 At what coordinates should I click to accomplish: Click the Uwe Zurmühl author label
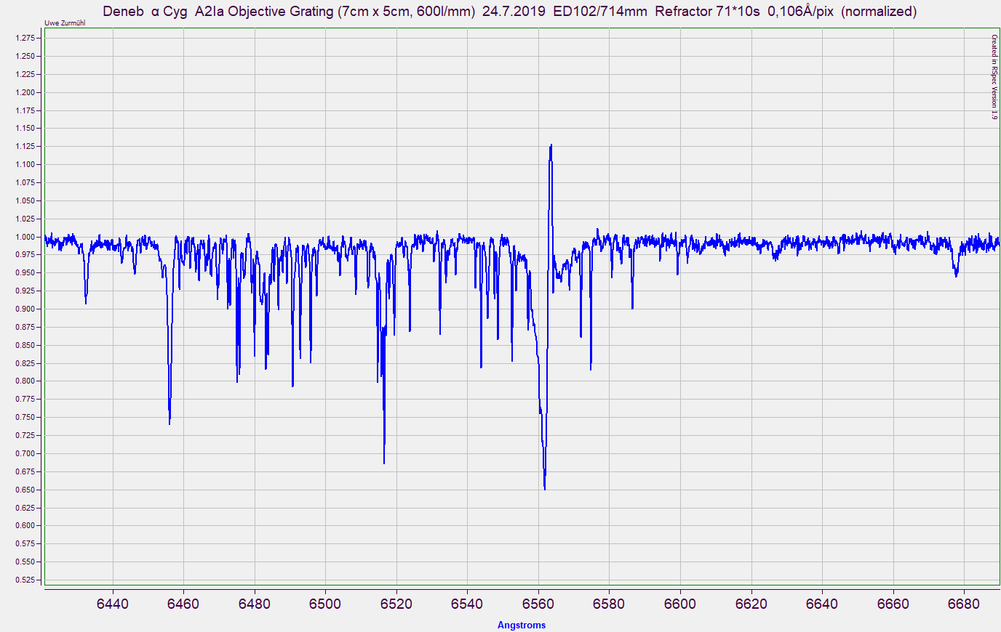click(x=65, y=23)
